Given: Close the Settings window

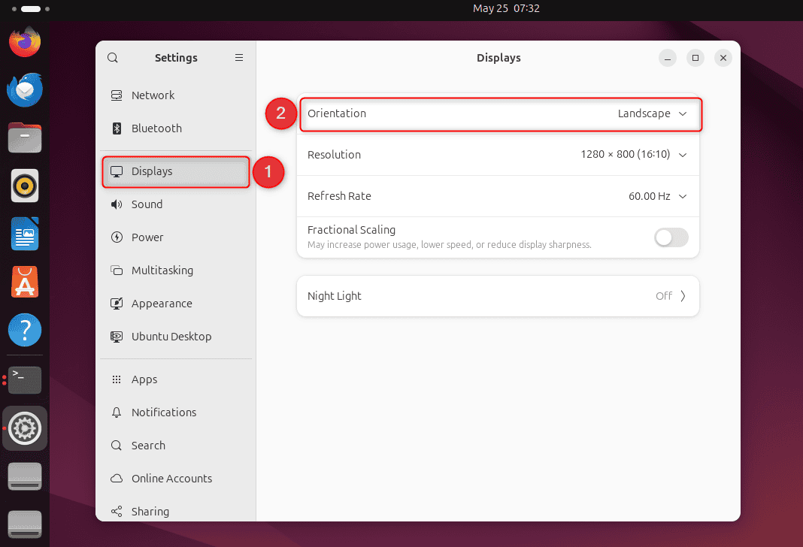Looking at the screenshot, I should (x=723, y=58).
